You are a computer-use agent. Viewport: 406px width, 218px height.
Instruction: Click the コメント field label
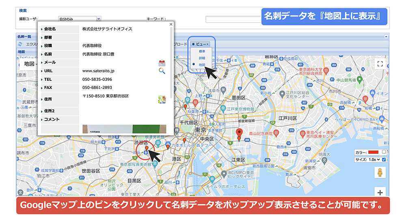(x=52, y=119)
